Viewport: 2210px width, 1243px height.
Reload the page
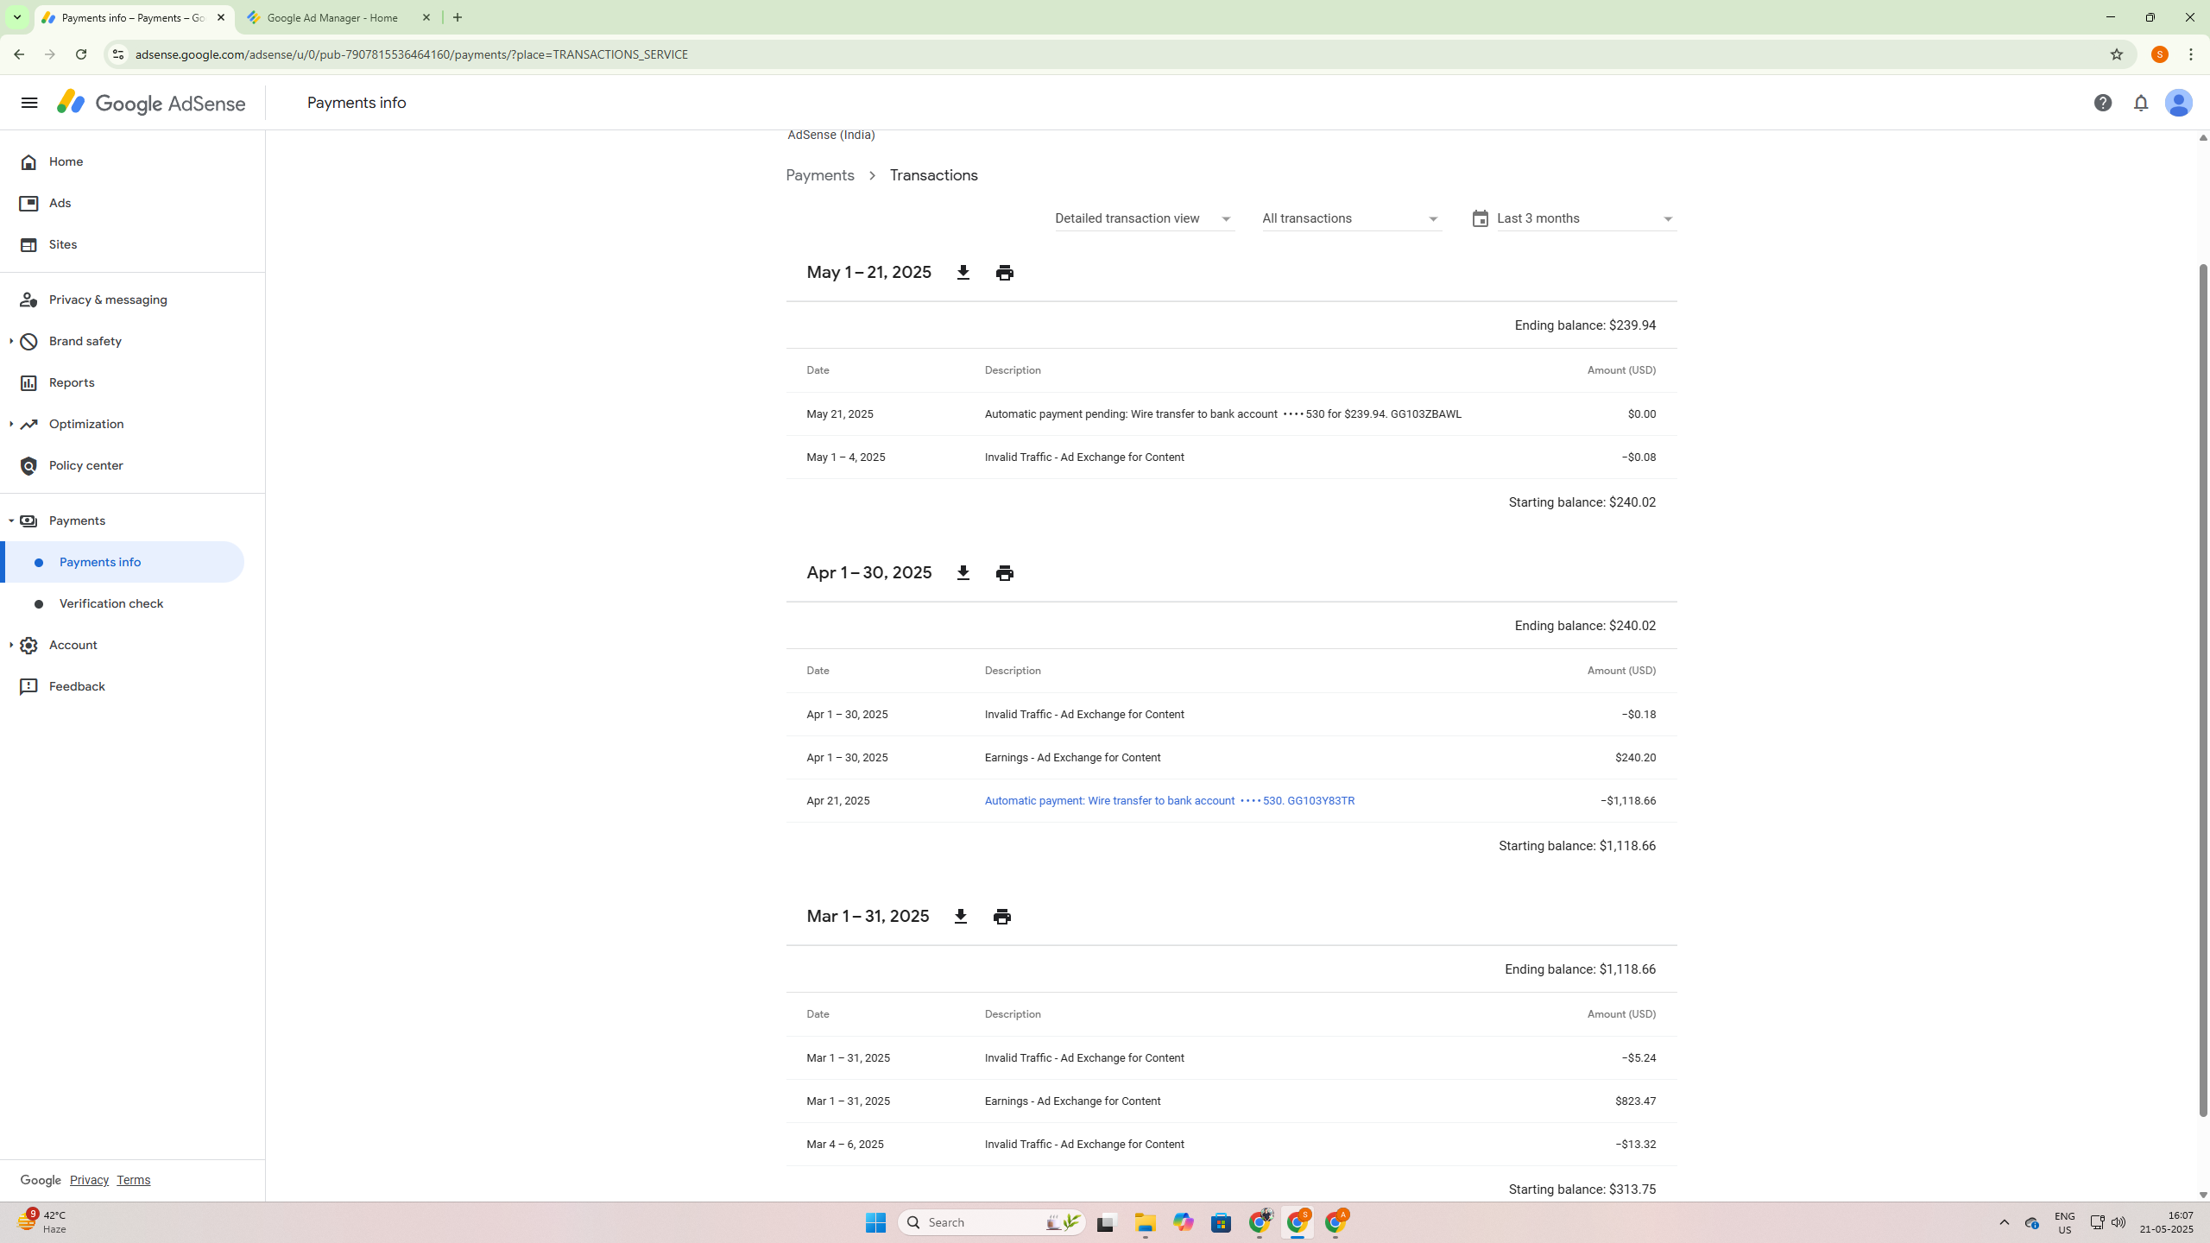point(81,54)
